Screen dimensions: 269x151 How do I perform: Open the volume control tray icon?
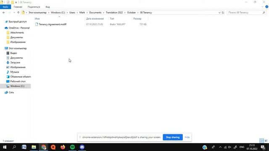[230, 147]
